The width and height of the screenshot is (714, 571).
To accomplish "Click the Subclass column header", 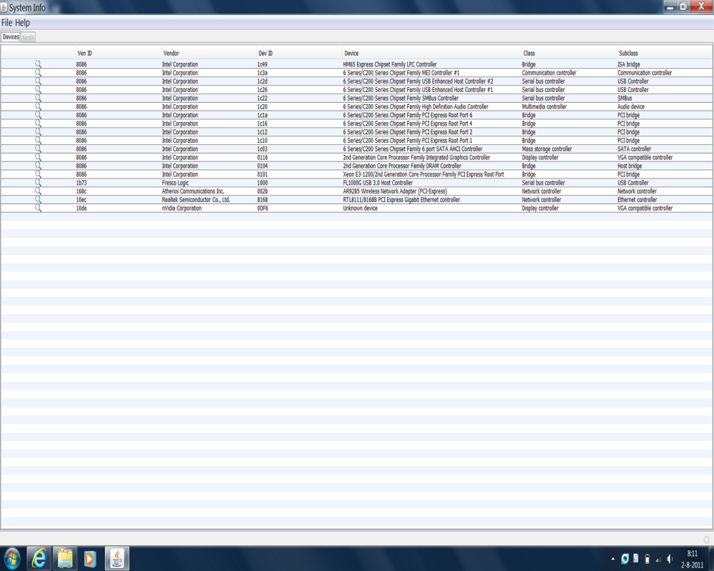I will coord(628,54).
